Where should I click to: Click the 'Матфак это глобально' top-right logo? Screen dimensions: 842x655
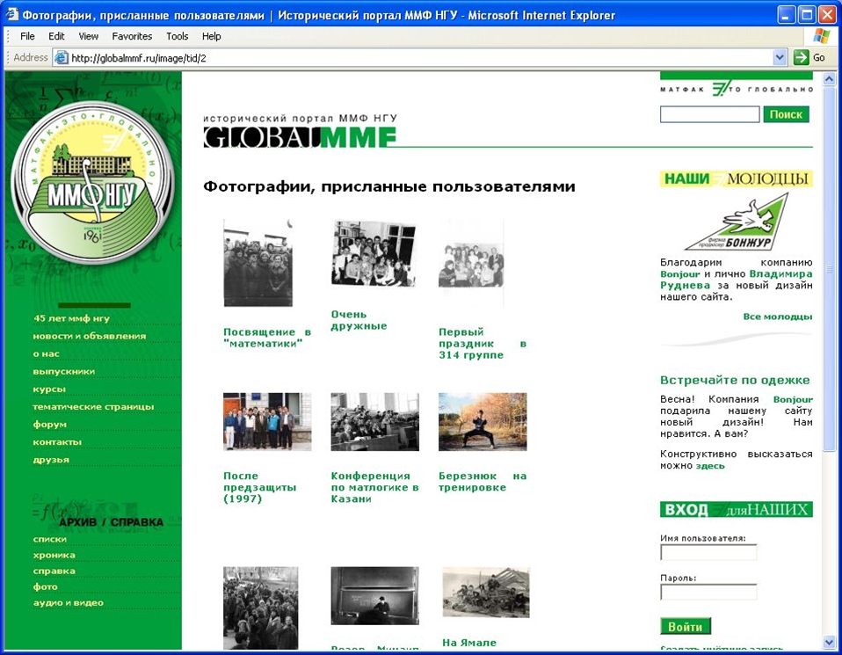pos(737,89)
